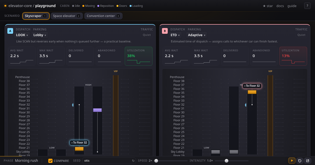Screen dimensions: 315x165
Task: Click the reset simulation icon
Action: click(300, 161)
